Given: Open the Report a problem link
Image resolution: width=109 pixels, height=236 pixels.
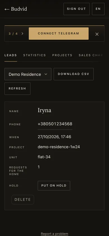Looking at the screenshot, I should point(54,234).
